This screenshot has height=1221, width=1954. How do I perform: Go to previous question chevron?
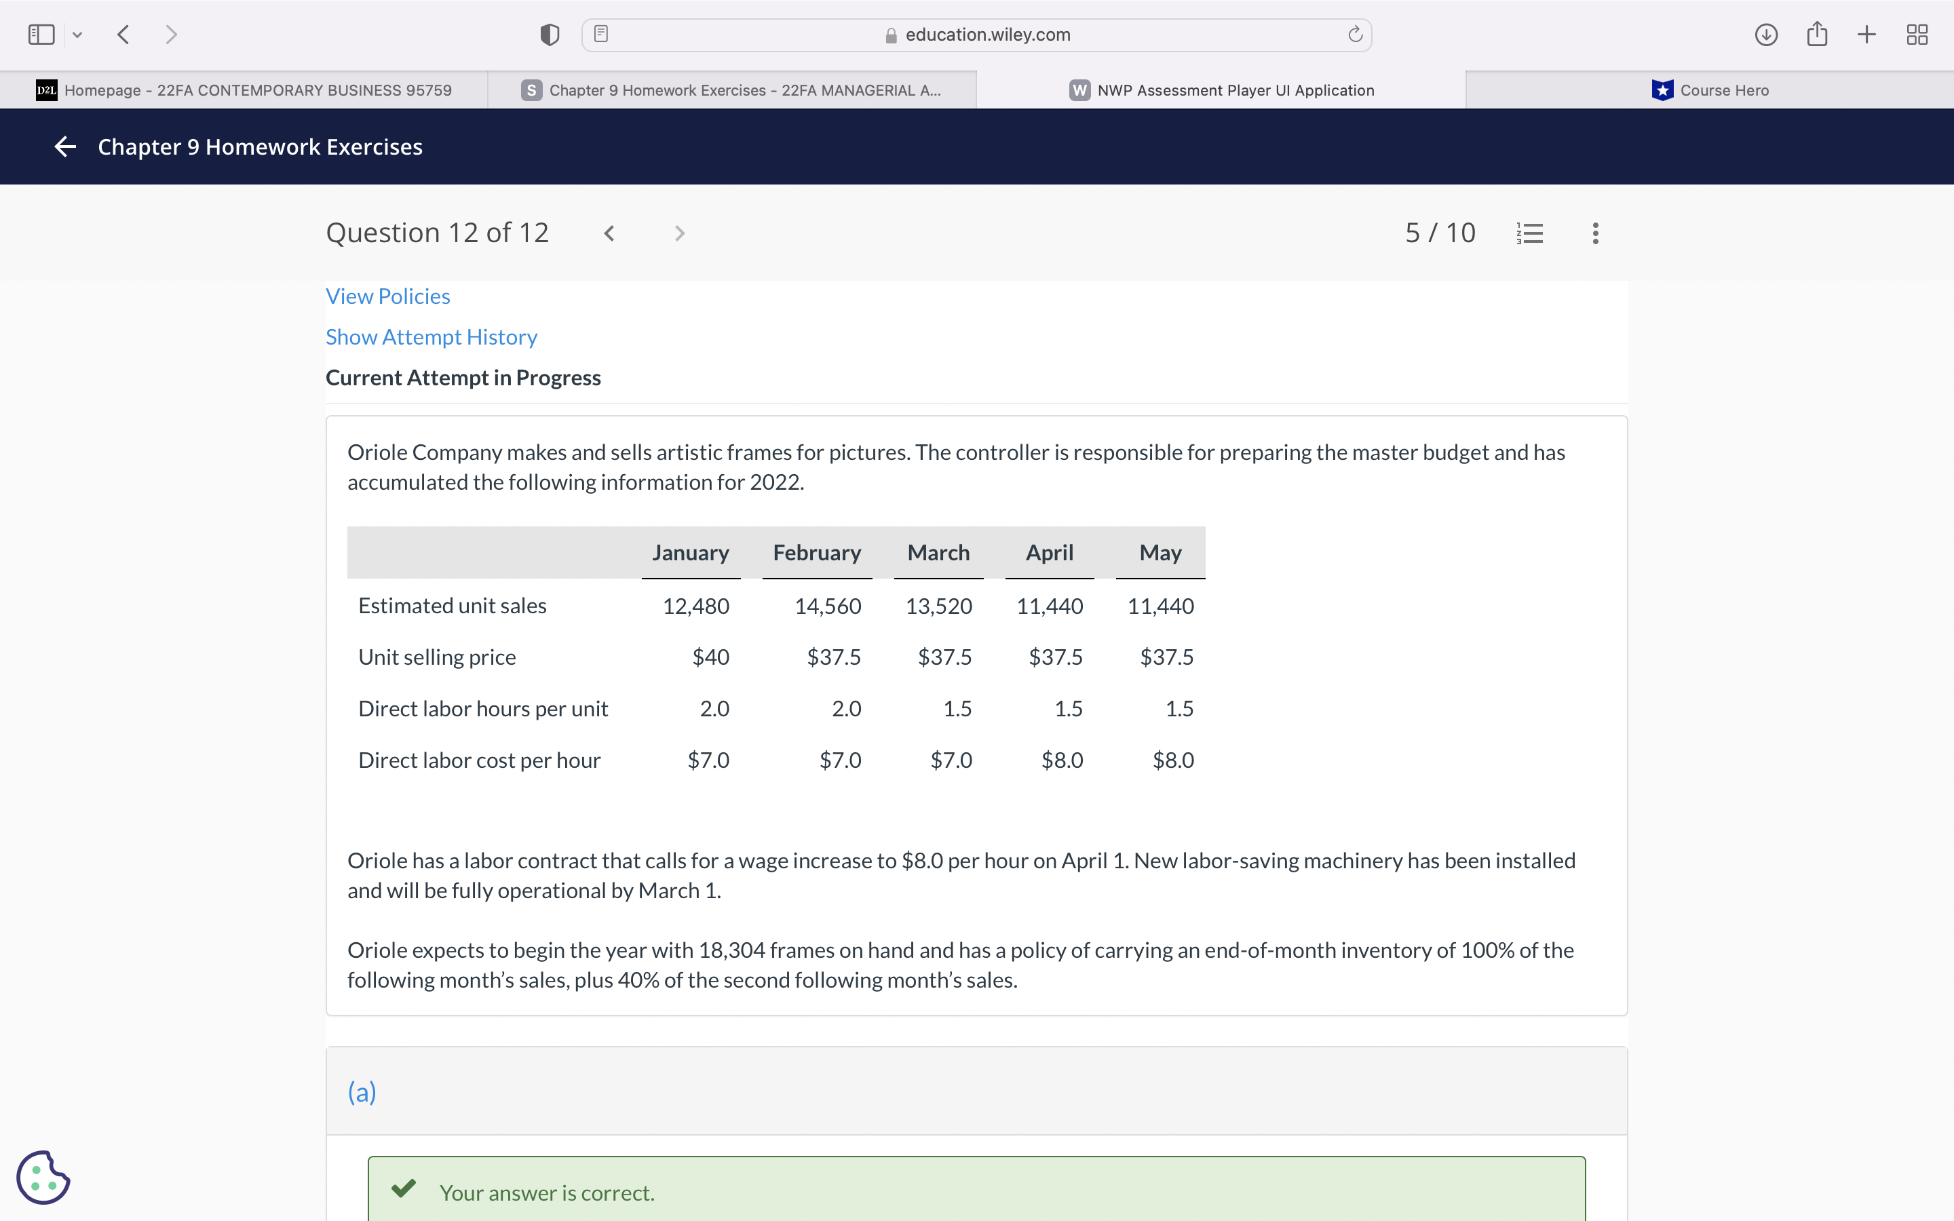click(610, 233)
